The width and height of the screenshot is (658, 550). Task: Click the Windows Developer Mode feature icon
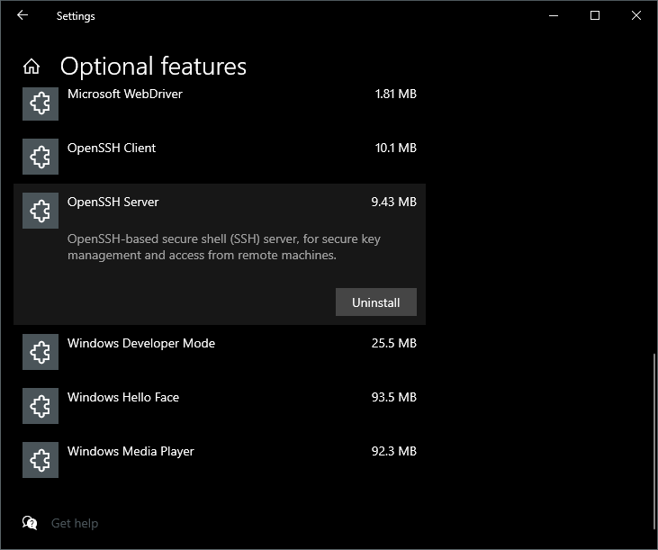pos(41,352)
